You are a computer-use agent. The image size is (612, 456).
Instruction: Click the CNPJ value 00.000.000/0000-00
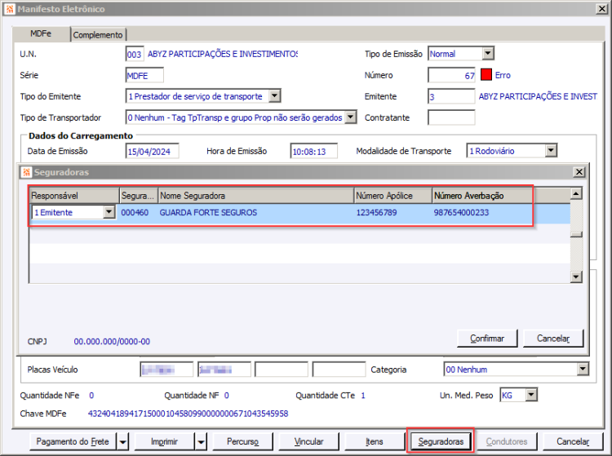112,342
